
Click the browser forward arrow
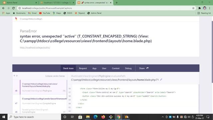click(8, 8)
